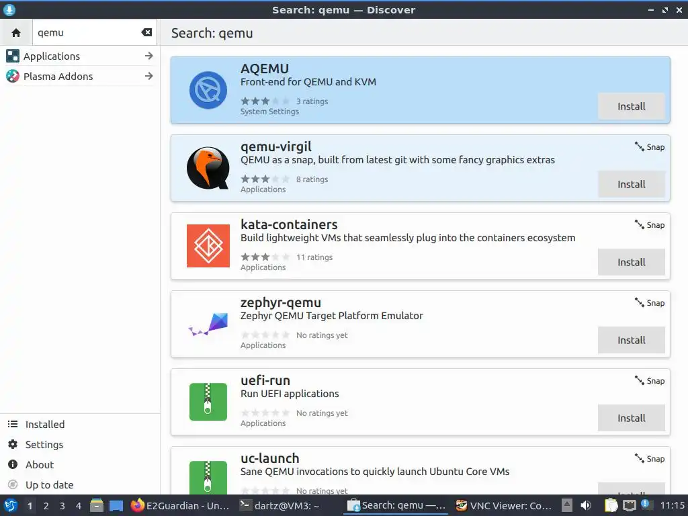Switch to desktop 3
The height and width of the screenshot is (516, 688).
click(x=62, y=506)
